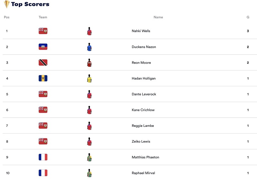Click Hadan Holligan's yellow jersey player icon
Screen dimensions: 257x179
point(89,78)
